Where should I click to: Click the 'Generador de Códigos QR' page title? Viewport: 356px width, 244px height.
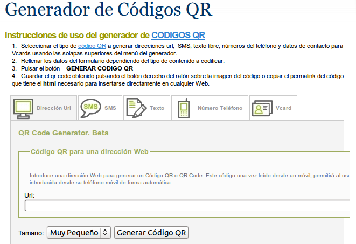pyautogui.click(x=108, y=11)
